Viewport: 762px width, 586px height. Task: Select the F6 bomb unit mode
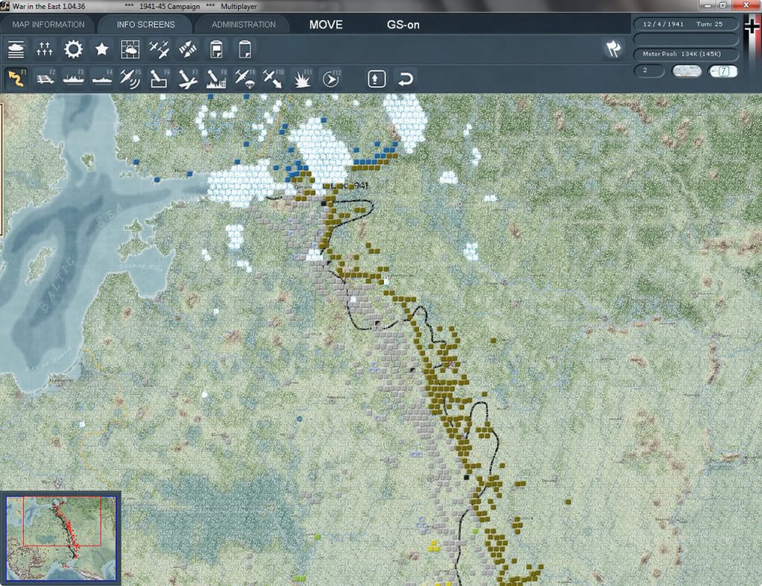[159, 79]
